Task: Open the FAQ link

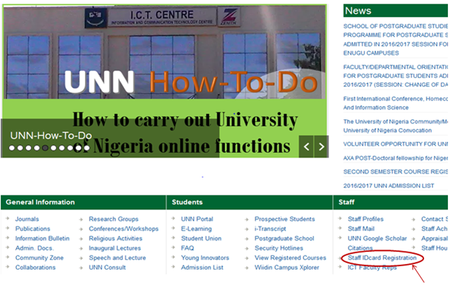Action: 187,248
